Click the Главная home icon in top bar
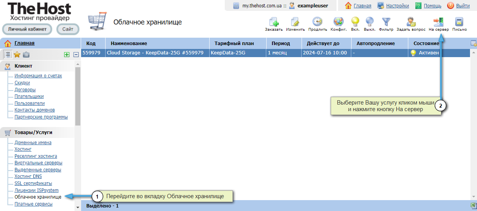Viewport: 477px width, 211px height. coord(348,5)
